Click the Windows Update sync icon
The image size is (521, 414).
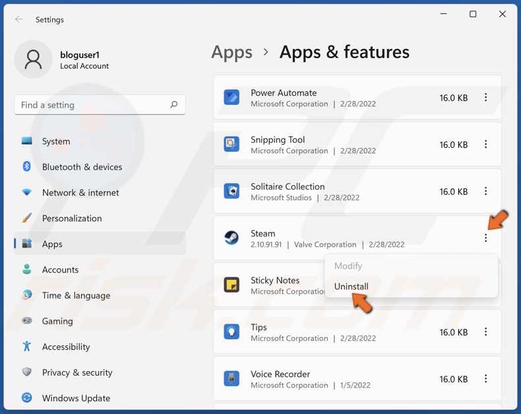[x=26, y=397]
